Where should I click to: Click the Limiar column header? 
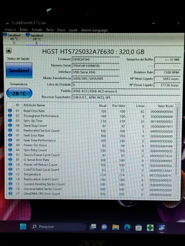point(140,106)
